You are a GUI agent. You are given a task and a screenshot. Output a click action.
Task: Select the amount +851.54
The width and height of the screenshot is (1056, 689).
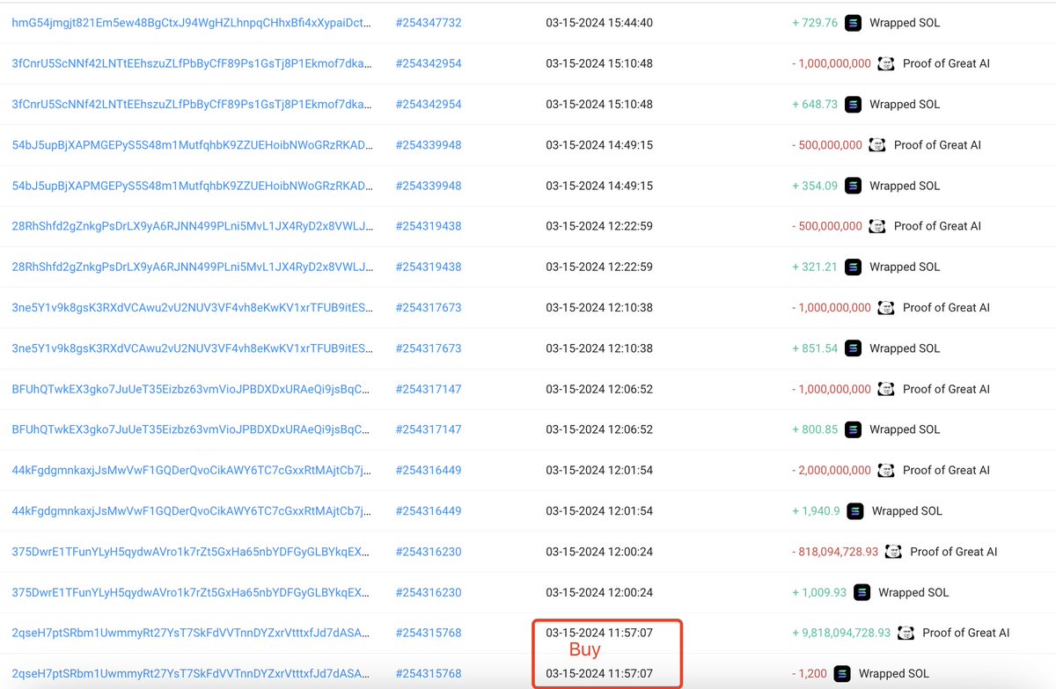pos(815,348)
